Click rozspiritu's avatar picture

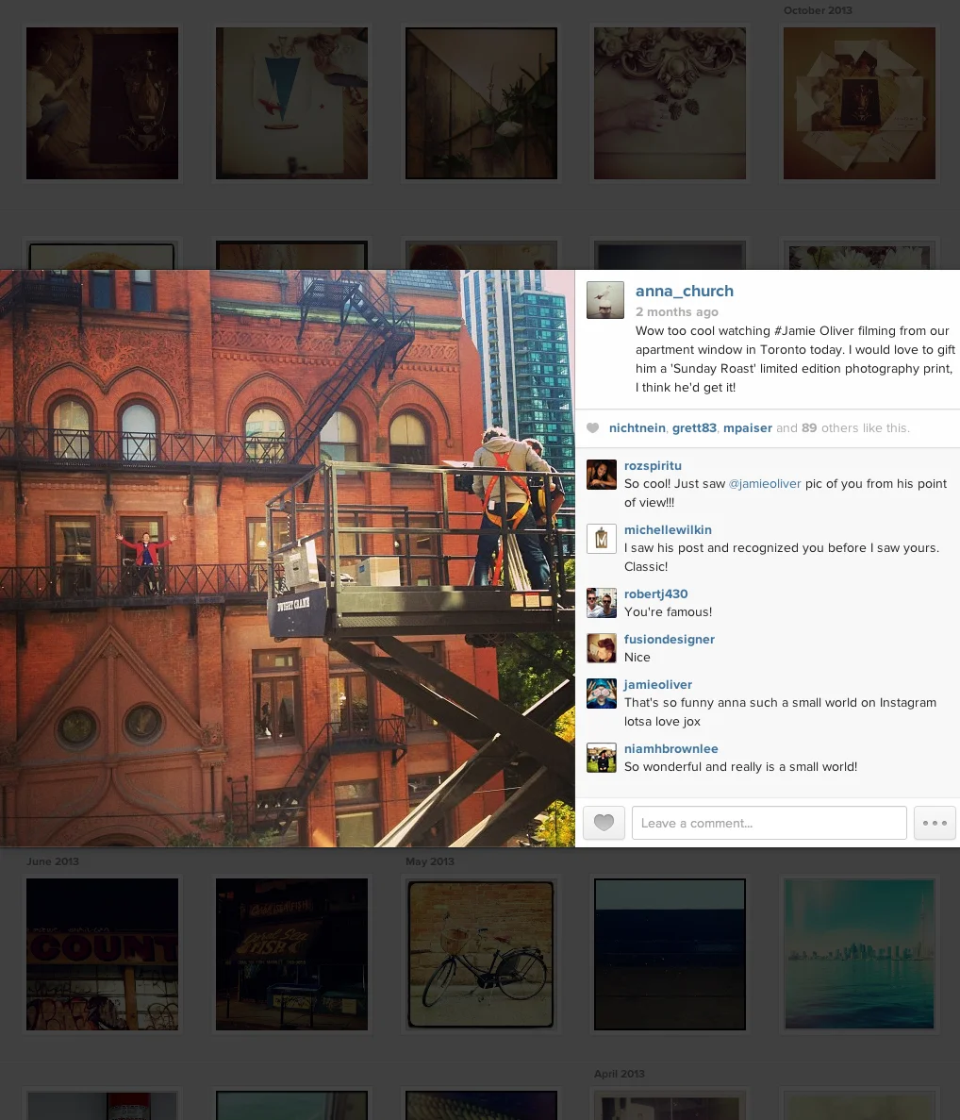(x=601, y=475)
